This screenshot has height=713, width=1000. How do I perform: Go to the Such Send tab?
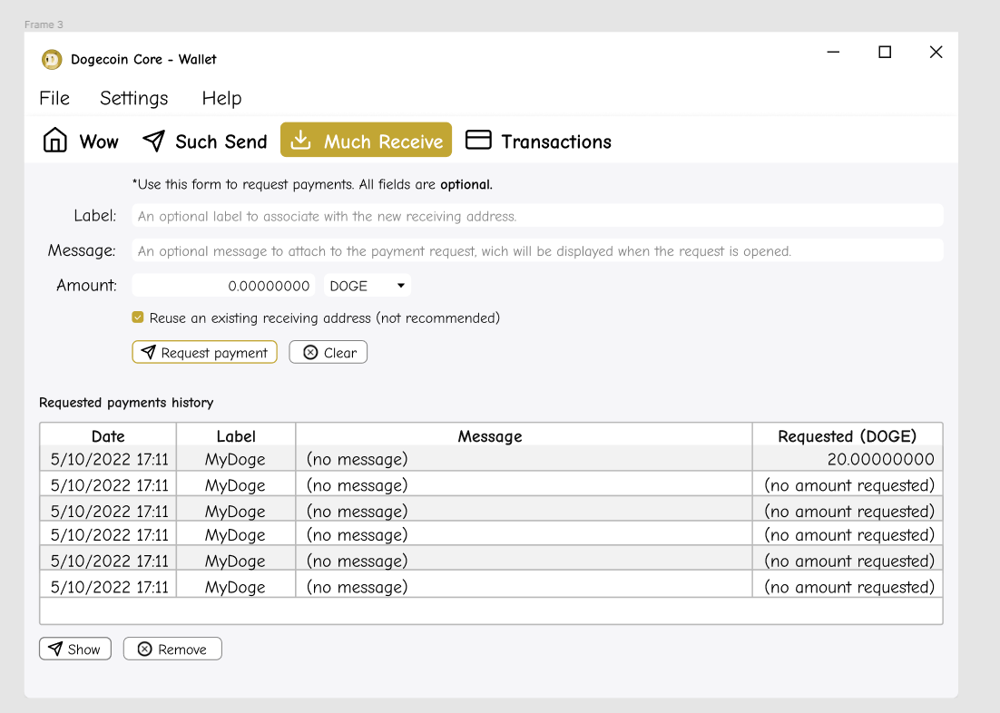point(204,141)
